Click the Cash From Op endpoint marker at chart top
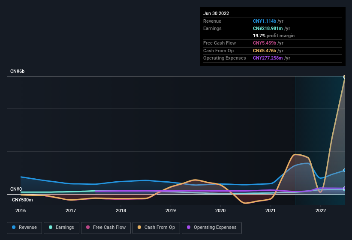352x240 pixels. [x=344, y=77]
